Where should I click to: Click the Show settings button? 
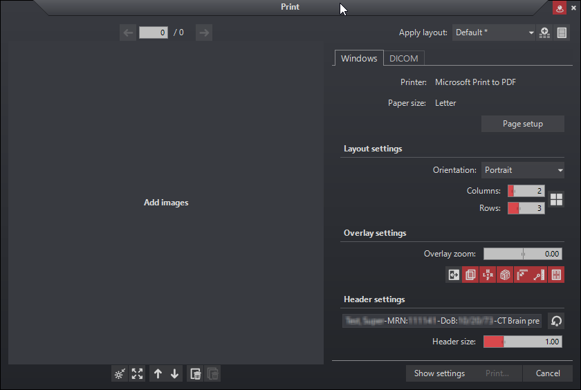(x=439, y=373)
